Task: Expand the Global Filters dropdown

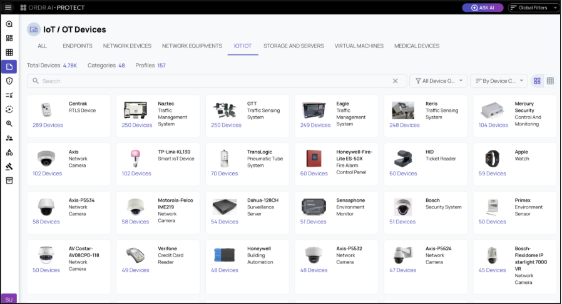Action: pos(533,7)
